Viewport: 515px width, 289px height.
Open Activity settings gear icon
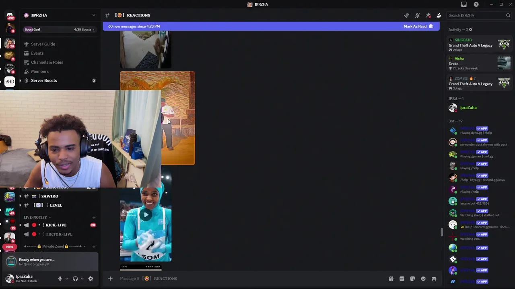point(470,29)
